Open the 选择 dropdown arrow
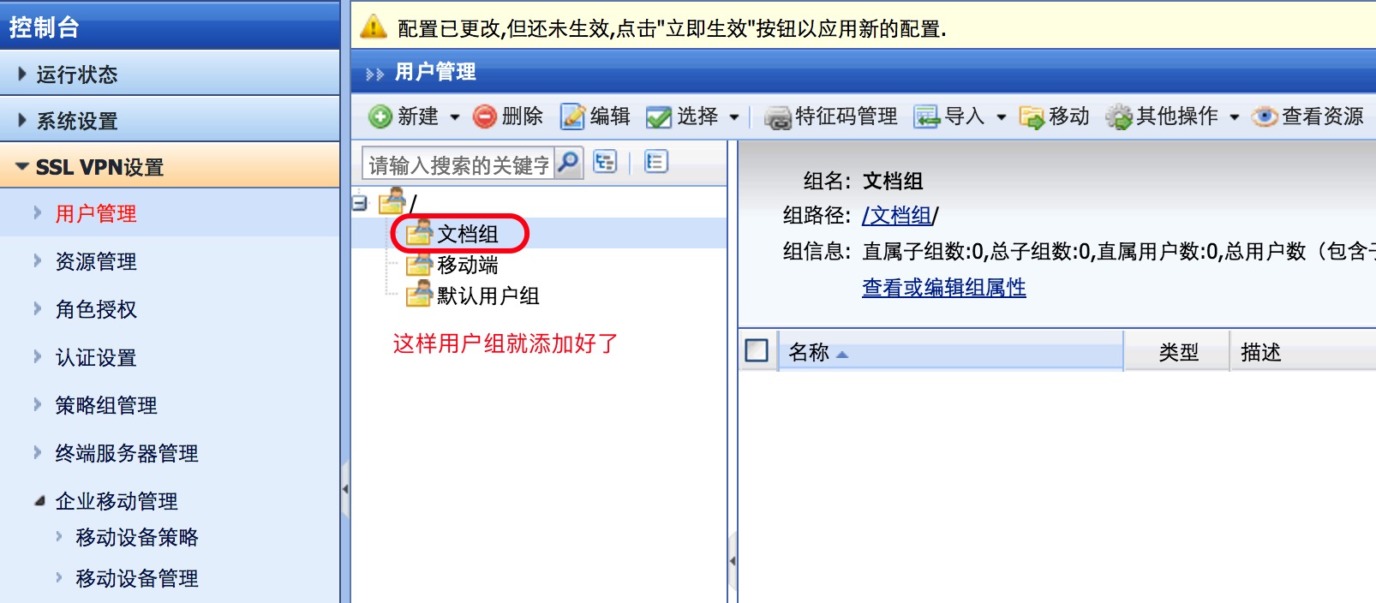The height and width of the screenshot is (603, 1376). (734, 117)
